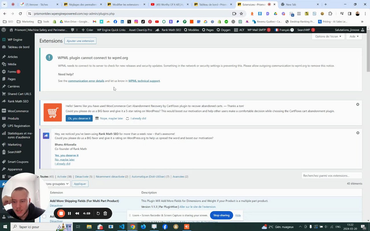Open the TikTok bookmark icon

[x=143, y=22]
